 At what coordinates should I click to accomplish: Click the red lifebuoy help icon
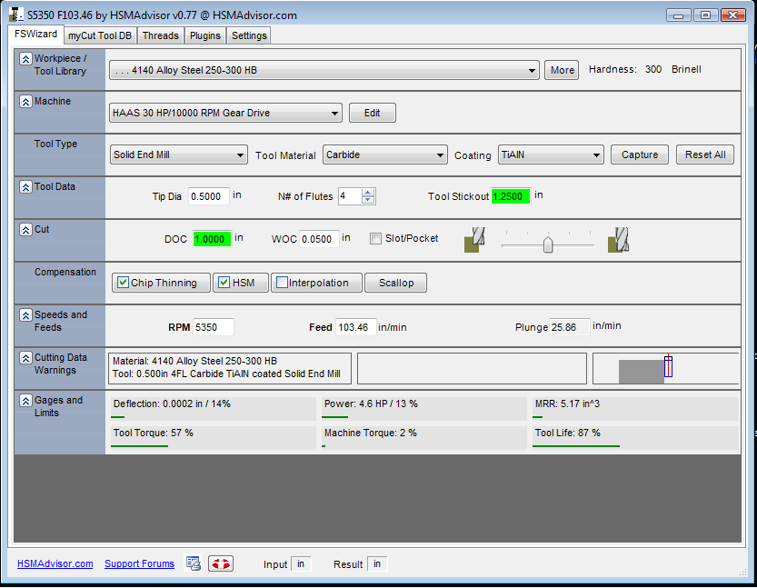221,563
